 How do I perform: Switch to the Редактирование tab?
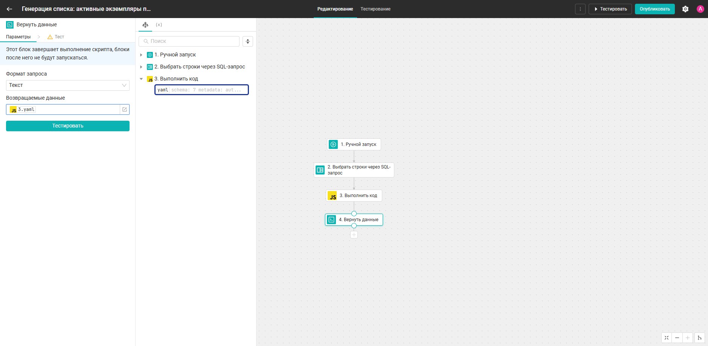pos(335,9)
